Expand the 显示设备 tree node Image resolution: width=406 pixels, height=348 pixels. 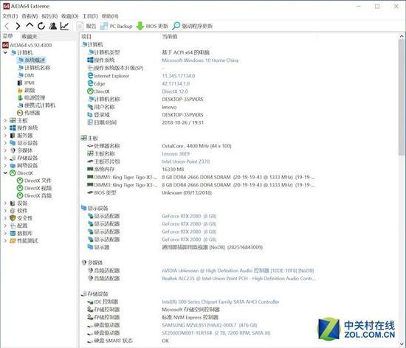click(5, 143)
